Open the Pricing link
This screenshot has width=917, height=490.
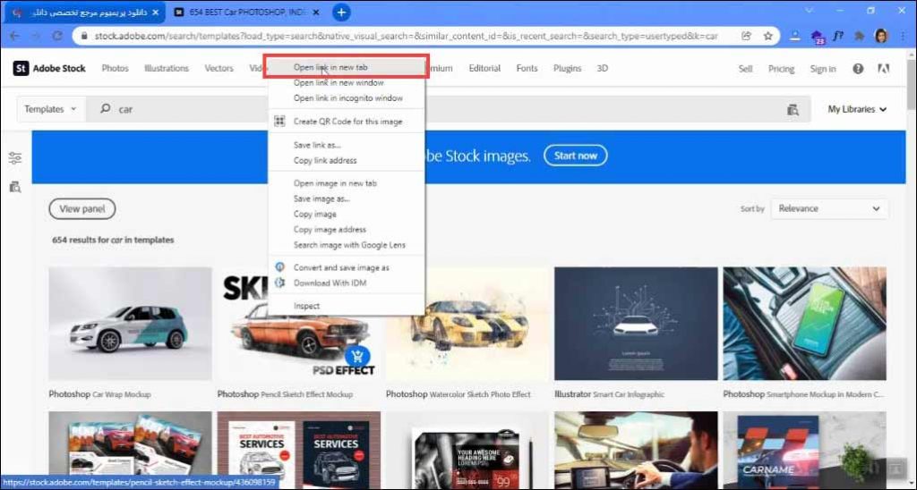click(781, 69)
